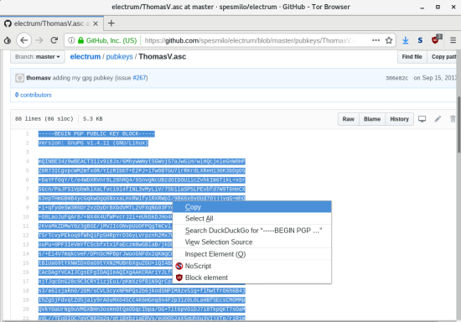The width and height of the screenshot is (461, 322).
Task: Open the 0 contributors link
Action: (x=34, y=95)
